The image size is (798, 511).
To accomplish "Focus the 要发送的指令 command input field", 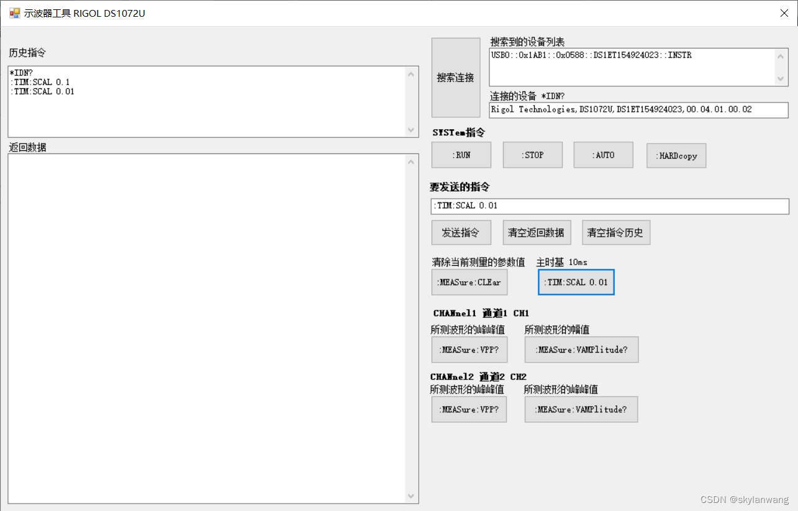I will pyautogui.click(x=609, y=206).
